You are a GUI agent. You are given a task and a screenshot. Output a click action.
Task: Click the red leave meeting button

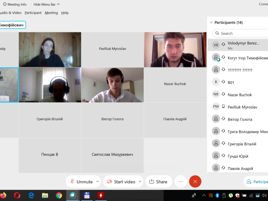point(195,182)
